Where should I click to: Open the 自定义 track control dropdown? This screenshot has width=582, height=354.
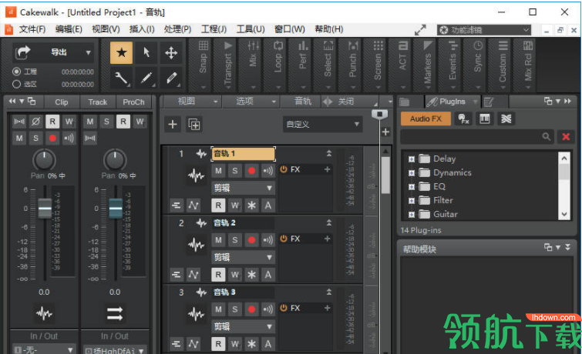[322, 124]
